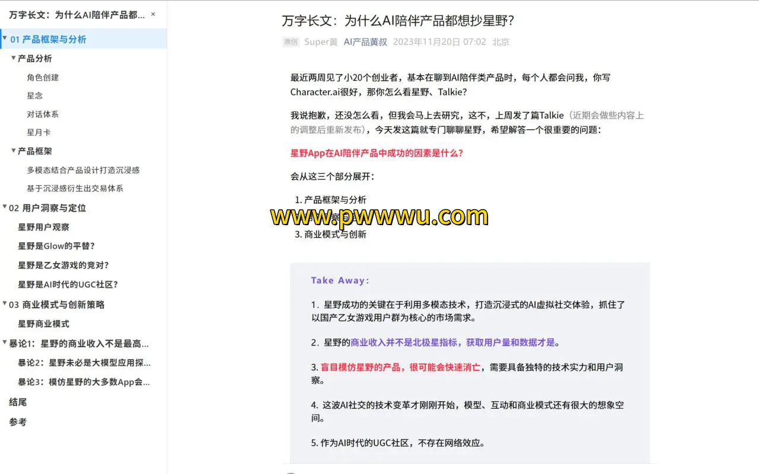This screenshot has height=474, width=759.
Task: Collapse the 01 产品框架与分析 section arrow
Action: point(5,39)
